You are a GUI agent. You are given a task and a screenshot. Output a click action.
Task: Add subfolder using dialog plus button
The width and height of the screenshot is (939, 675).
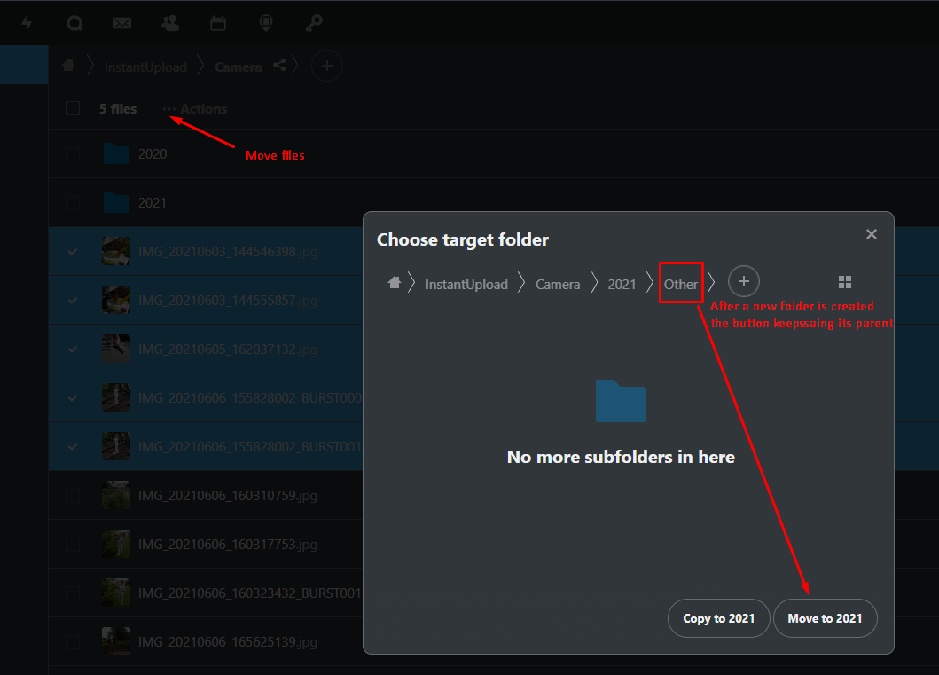click(x=743, y=281)
